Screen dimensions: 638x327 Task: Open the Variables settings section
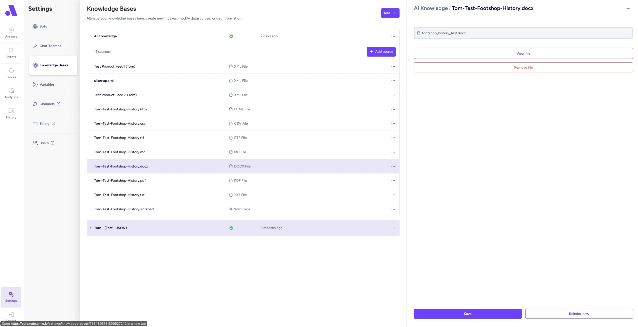click(x=47, y=84)
